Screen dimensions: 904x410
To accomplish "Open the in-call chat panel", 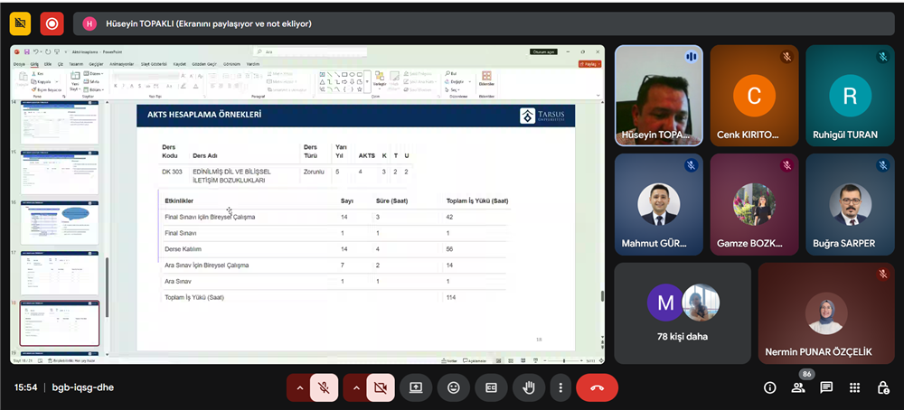I will pyautogui.click(x=826, y=387).
